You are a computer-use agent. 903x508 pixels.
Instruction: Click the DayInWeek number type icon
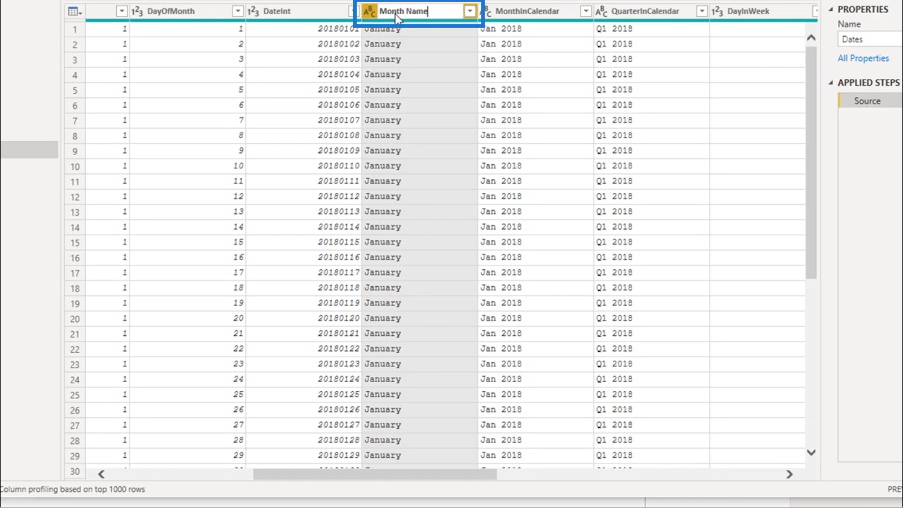717,11
